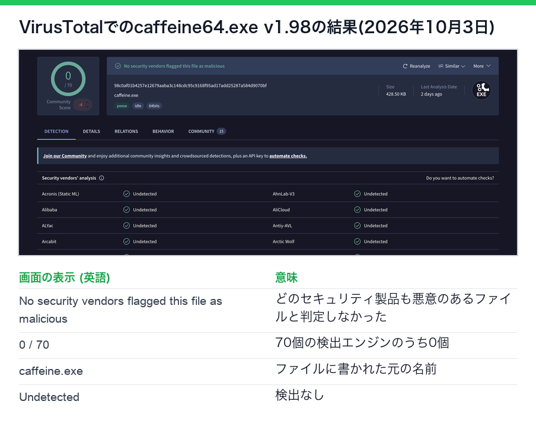The image size is (536, 433).
Task: Switch to the DETECTION tab
Action: 56,131
